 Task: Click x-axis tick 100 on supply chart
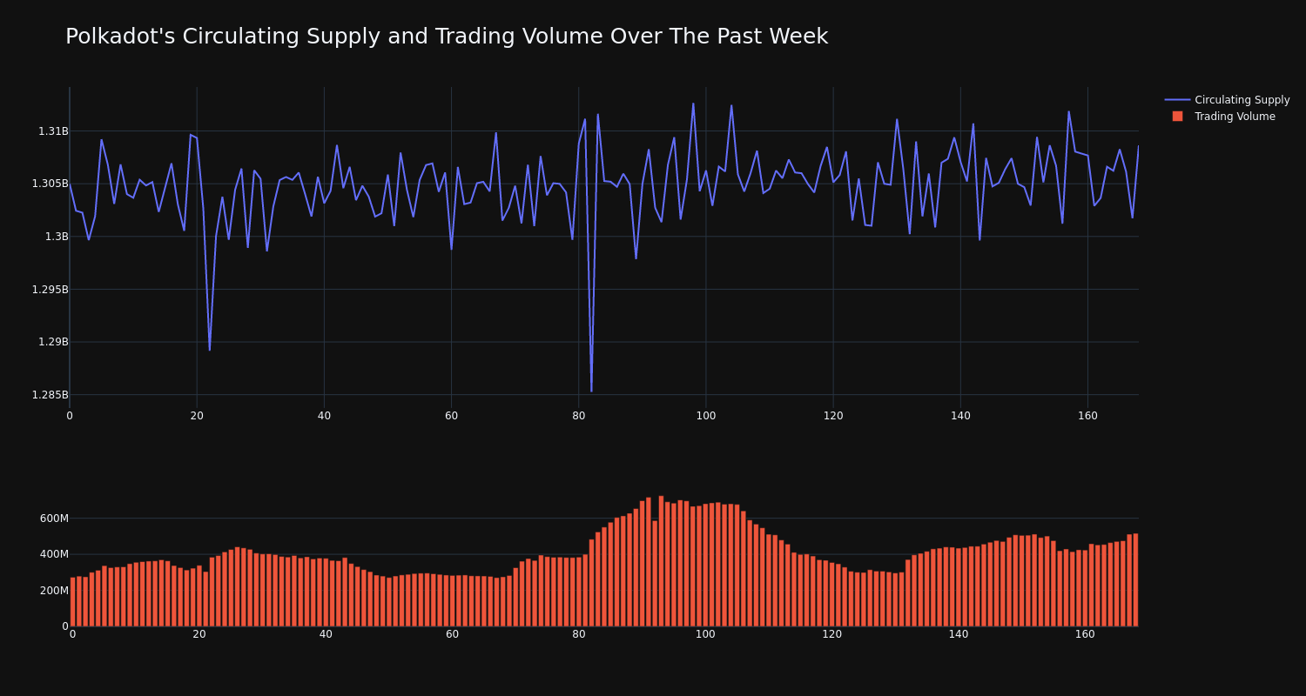(706, 416)
